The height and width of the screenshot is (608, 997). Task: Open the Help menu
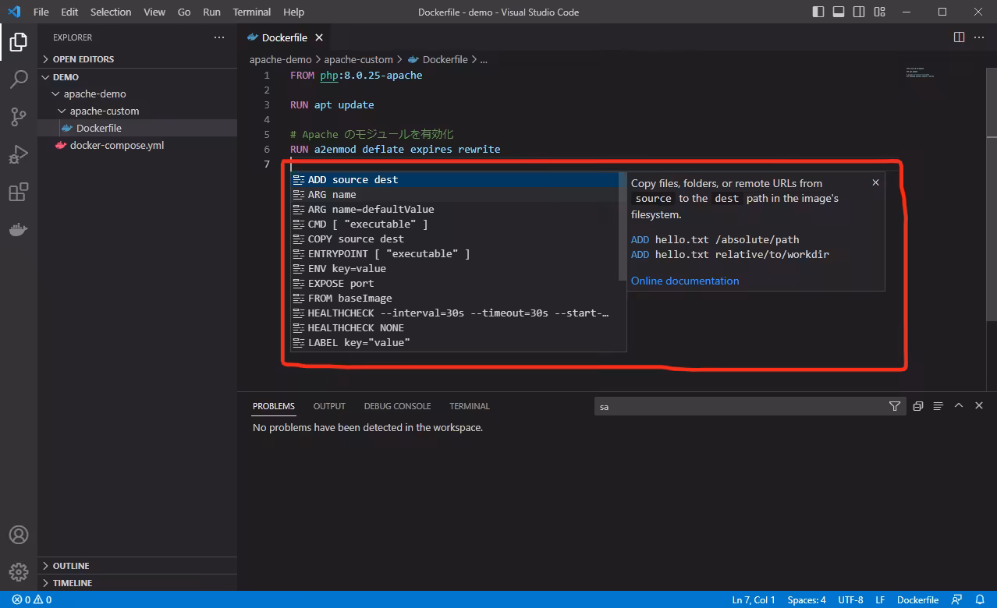click(294, 12)
